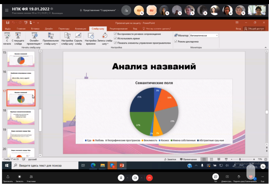Toggle 'Режим докладчика' checkbox
This screenshot has height=186, width=269.
coord(176,41)
